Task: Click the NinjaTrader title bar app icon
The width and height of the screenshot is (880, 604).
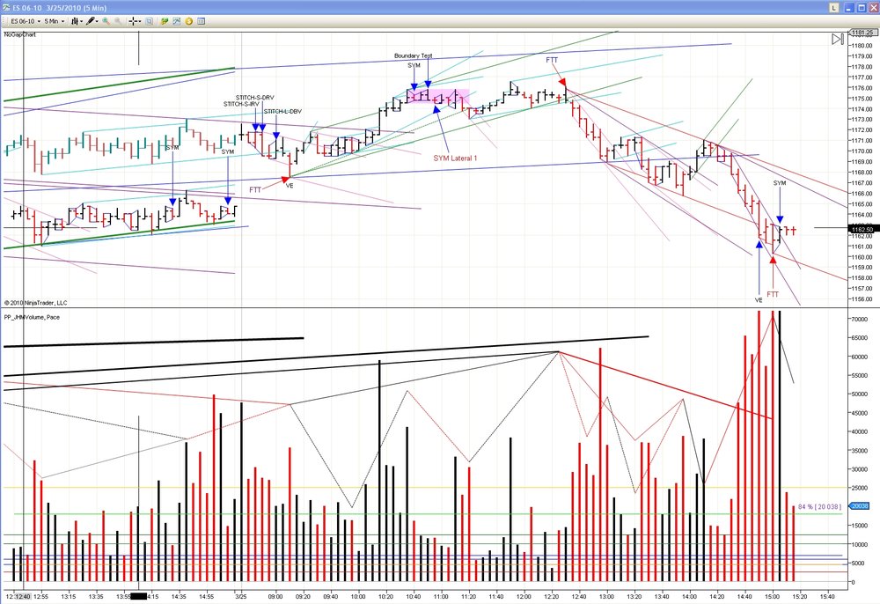Action: 5,7
